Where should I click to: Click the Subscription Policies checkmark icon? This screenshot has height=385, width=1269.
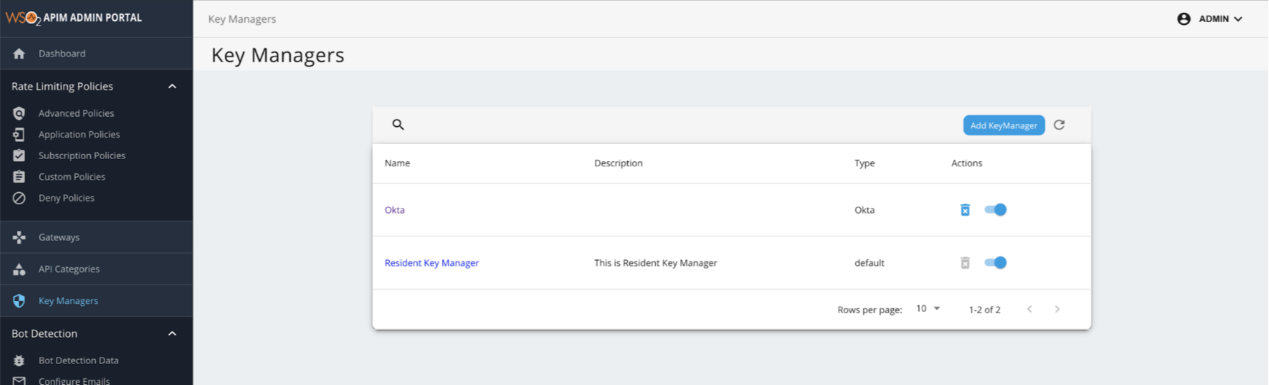[19, 155]
